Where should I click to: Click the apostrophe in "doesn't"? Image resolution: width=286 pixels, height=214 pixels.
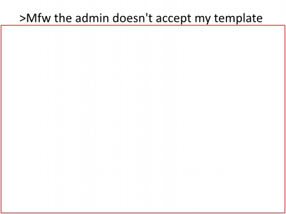click(146, 15)
